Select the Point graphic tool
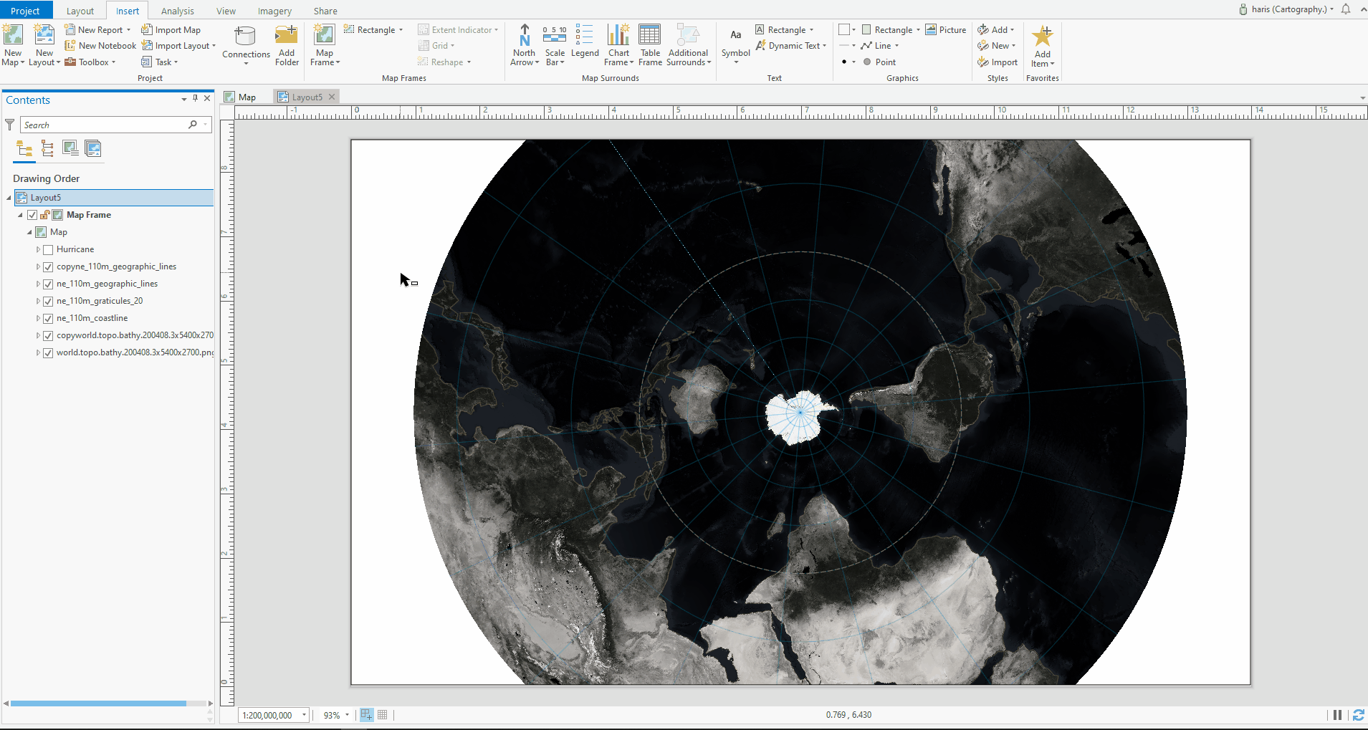 point(880,62)
